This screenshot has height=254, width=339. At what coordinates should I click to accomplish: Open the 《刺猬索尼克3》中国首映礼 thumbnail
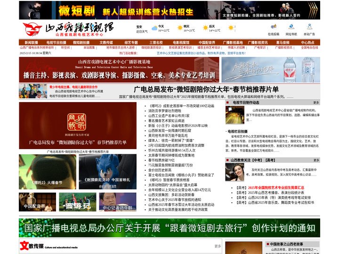[x=107, y=172]
